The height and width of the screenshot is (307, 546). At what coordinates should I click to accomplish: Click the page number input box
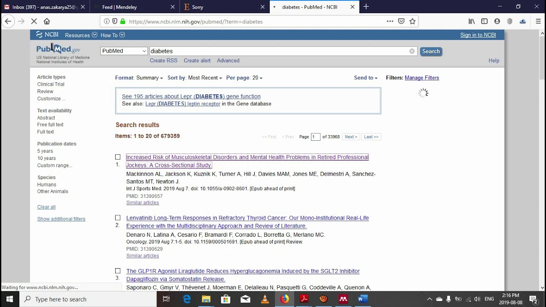point(316,137)
